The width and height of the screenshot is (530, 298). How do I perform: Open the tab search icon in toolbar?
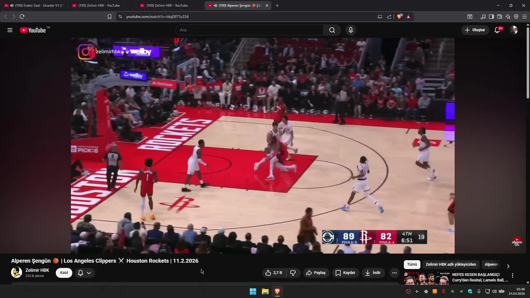[x=470, y=17]
